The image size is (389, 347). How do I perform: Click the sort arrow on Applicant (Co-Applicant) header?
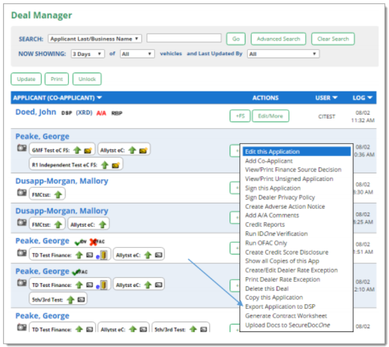coord(100,98)
